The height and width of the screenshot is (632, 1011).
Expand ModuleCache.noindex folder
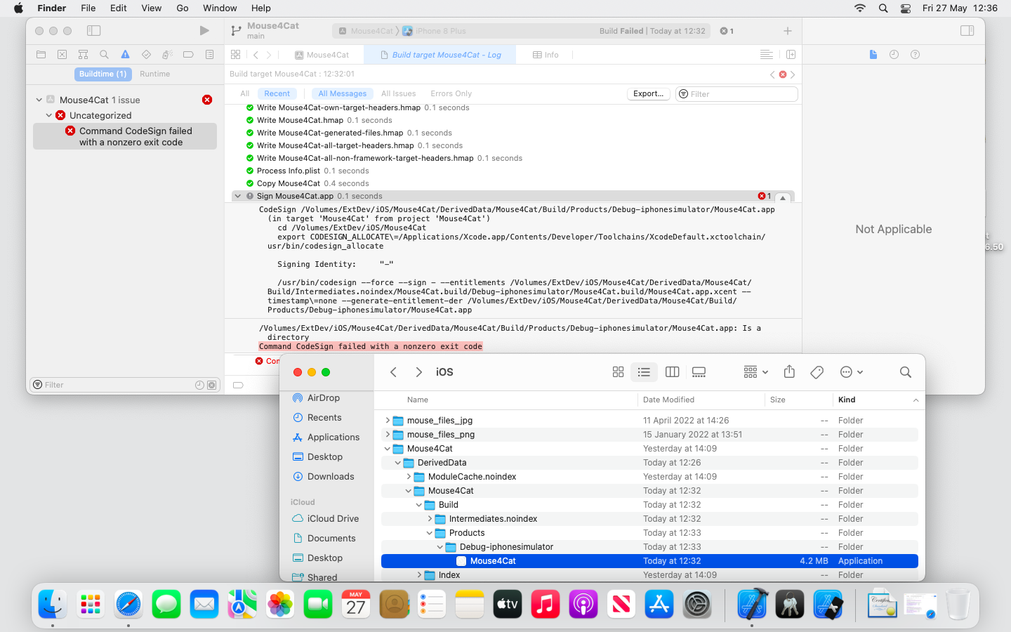(409, 476)
